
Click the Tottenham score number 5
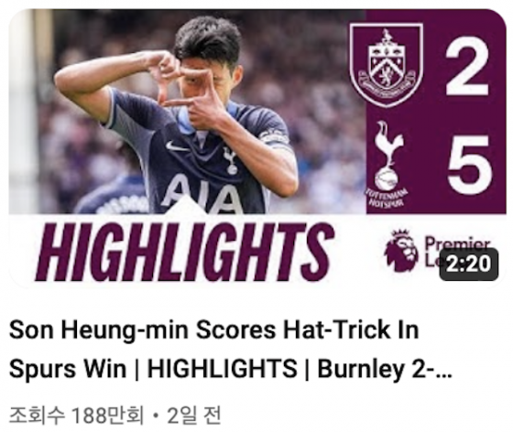point(470,165)
